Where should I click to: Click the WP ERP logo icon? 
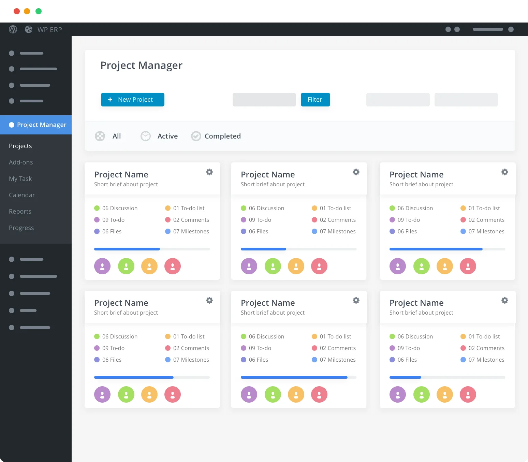pos(29,30)
